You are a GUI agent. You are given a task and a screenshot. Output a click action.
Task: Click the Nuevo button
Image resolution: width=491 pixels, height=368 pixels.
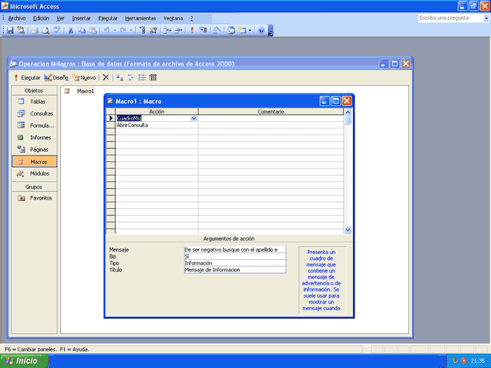84,78
